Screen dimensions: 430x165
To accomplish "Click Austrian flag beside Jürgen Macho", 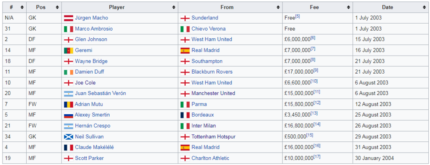I will (x=68, y=18).
